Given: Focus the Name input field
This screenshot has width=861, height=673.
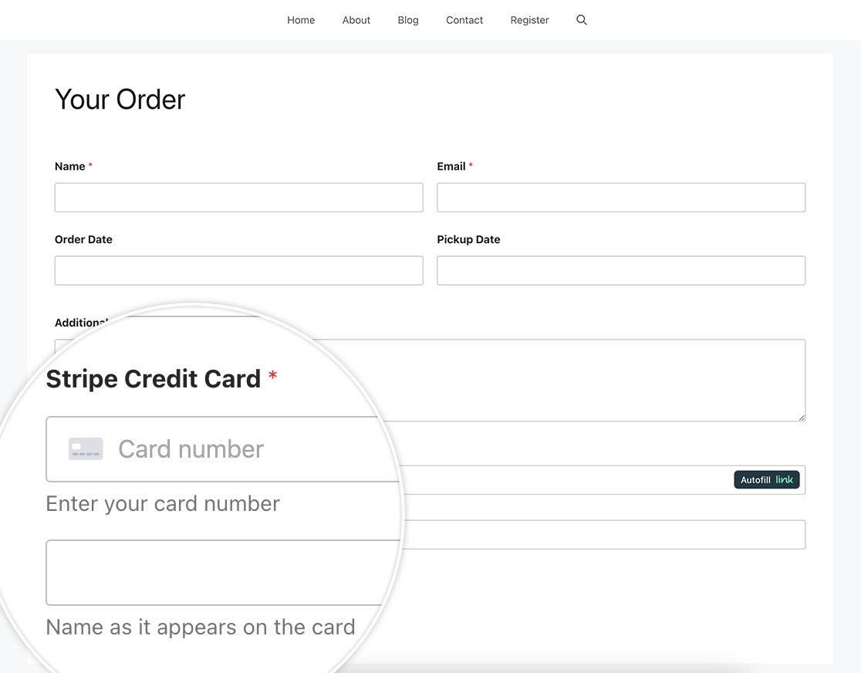Looking at the screenshot, I should 238,197.
